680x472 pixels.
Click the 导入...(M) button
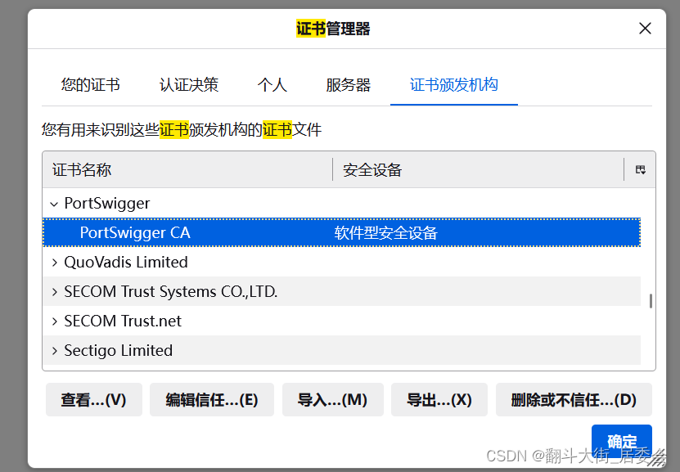pyautogui.click(x=332, y=400)
